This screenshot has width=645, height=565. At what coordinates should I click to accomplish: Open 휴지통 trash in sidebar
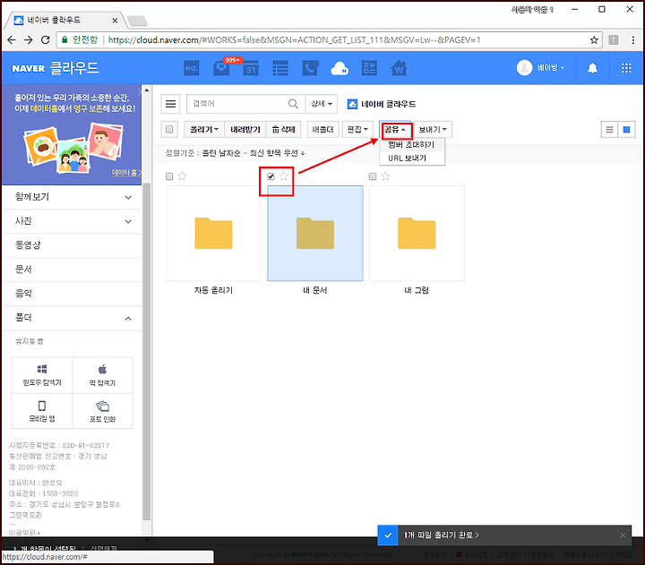pyautogui.click(x=30, y=341)
